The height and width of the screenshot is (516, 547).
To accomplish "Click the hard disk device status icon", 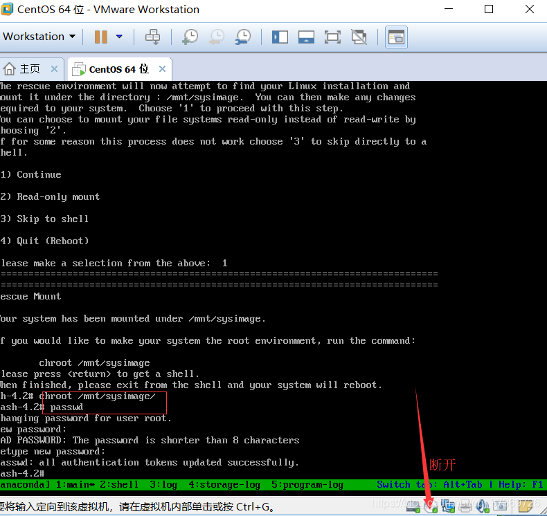I will 413,506.
